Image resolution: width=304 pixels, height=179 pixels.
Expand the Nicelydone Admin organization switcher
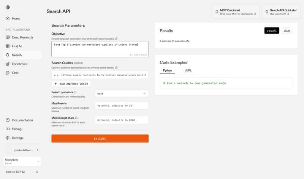click(22, 161)
